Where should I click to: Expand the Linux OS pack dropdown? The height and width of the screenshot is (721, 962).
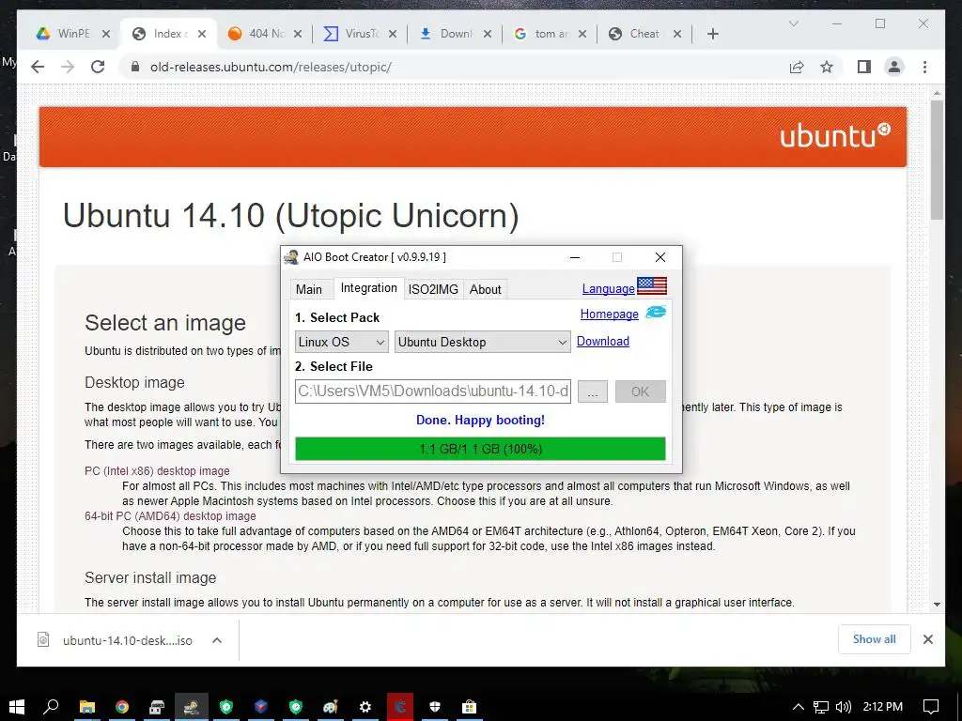click(x=342, y=342)
